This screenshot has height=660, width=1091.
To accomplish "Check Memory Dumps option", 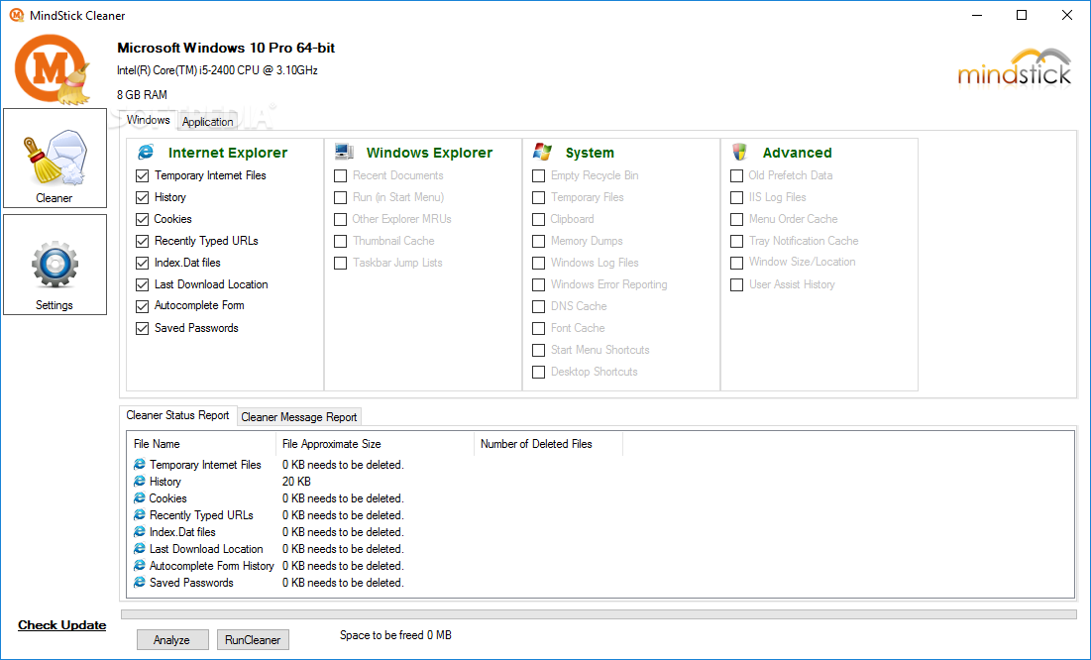I will coord(538,242).
